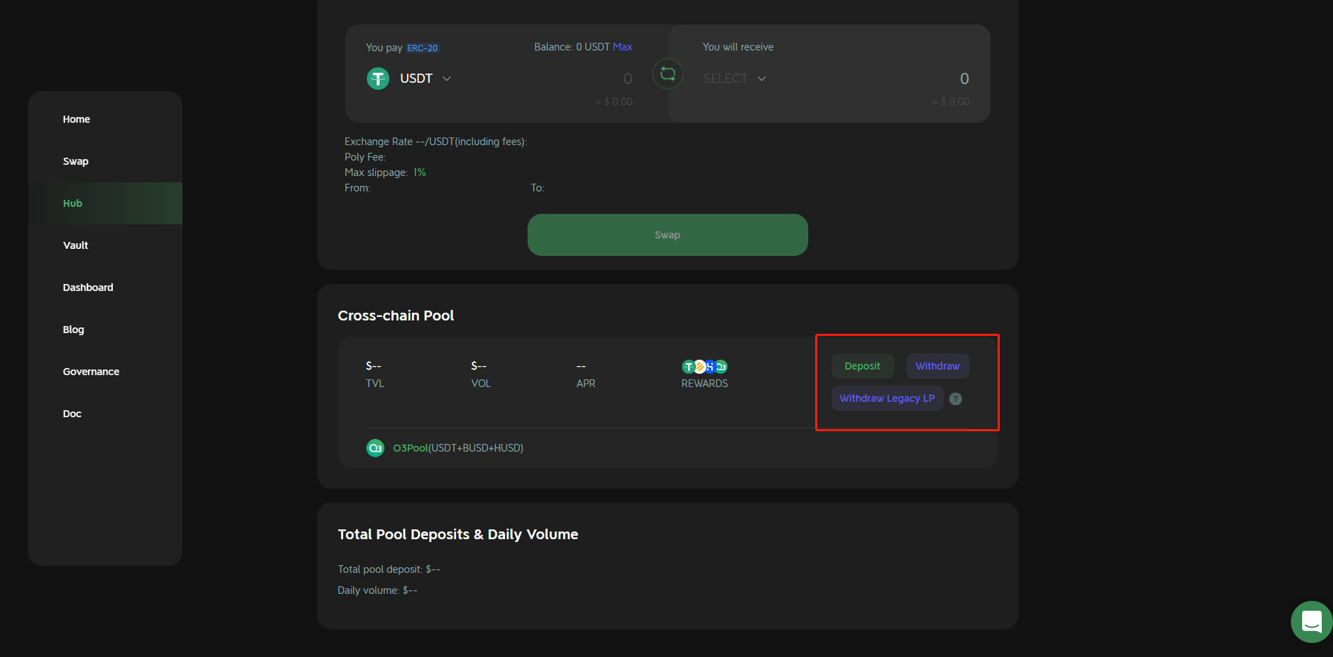1333x657 pixels.
Task: Click the Withdraw Legacy LP button
Action: tap(887, 398)
